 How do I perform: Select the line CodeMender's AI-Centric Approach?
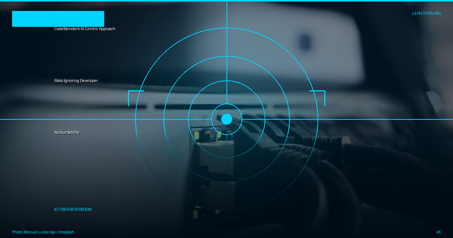click(85, 29)
